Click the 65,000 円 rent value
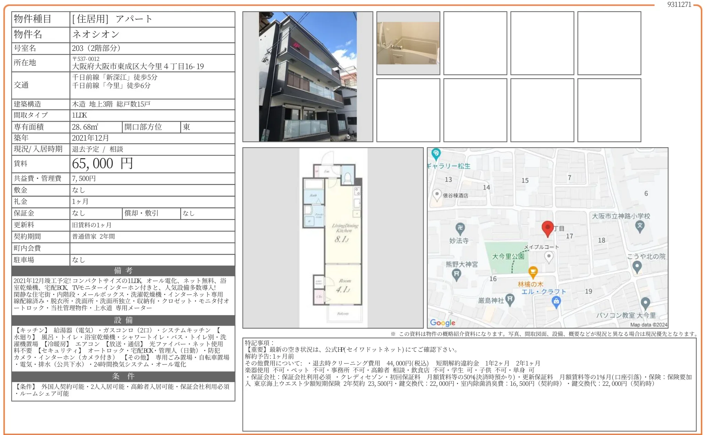 (x=102, y=164)
